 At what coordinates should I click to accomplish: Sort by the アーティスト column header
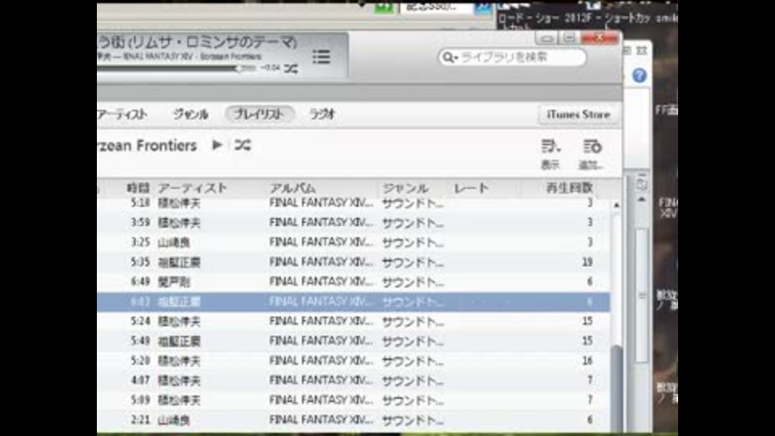192,188
